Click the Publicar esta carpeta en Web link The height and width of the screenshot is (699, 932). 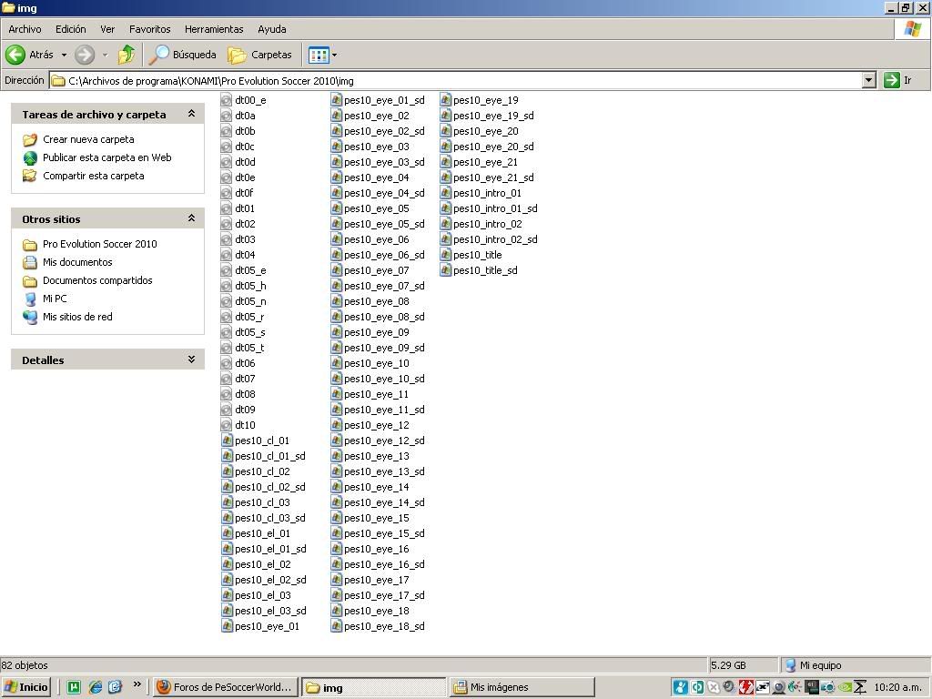click(x=107, y=157)
